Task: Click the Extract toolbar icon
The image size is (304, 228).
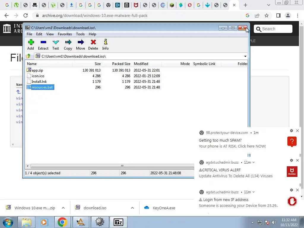Action: coord(43,45)
